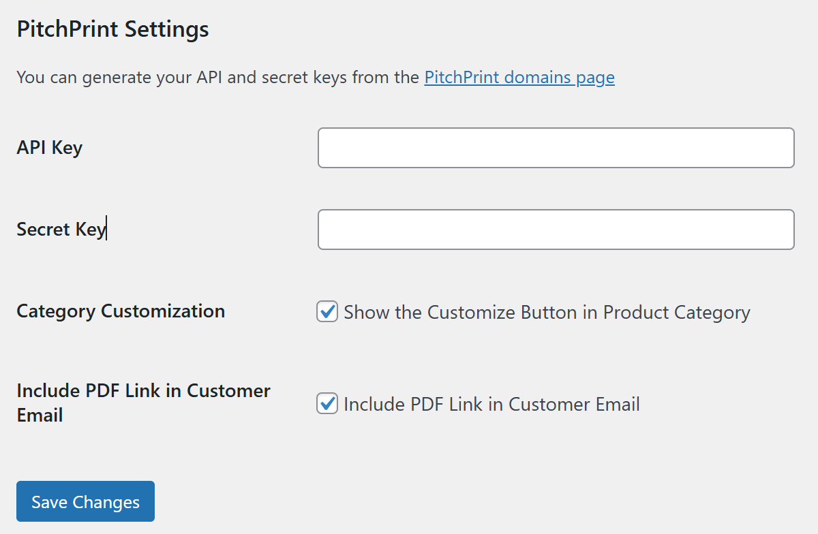This screenshot has width=818, height=534.
Task: Uncheck the Show Customize Button checkbox
Action: pyautogui.click(x=327, y=312)
